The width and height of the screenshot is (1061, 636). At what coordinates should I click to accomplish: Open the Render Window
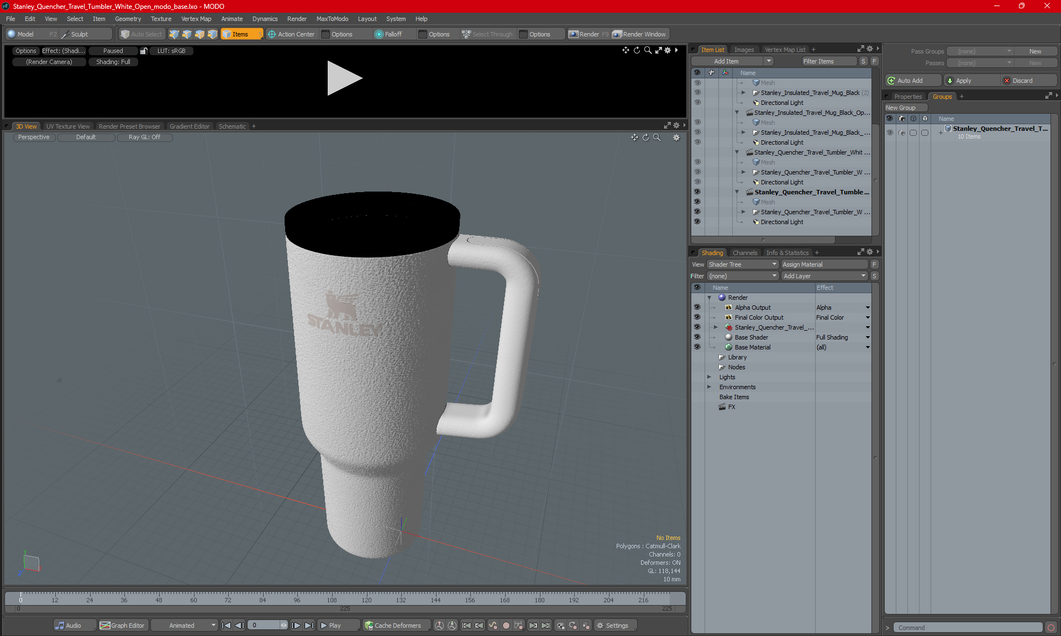pos(640,34)
